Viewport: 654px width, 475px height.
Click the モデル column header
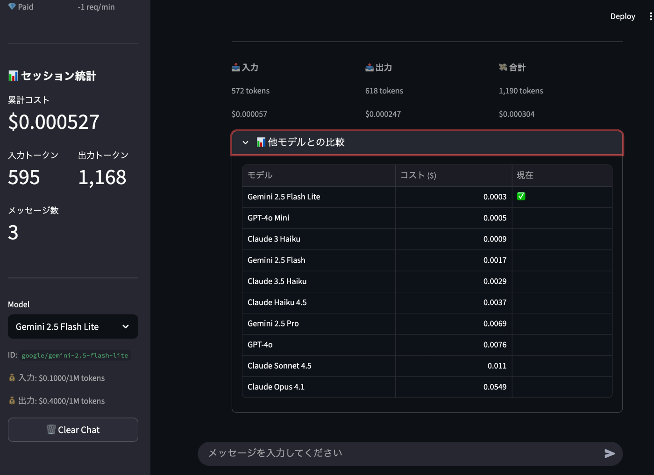[319, 176]
